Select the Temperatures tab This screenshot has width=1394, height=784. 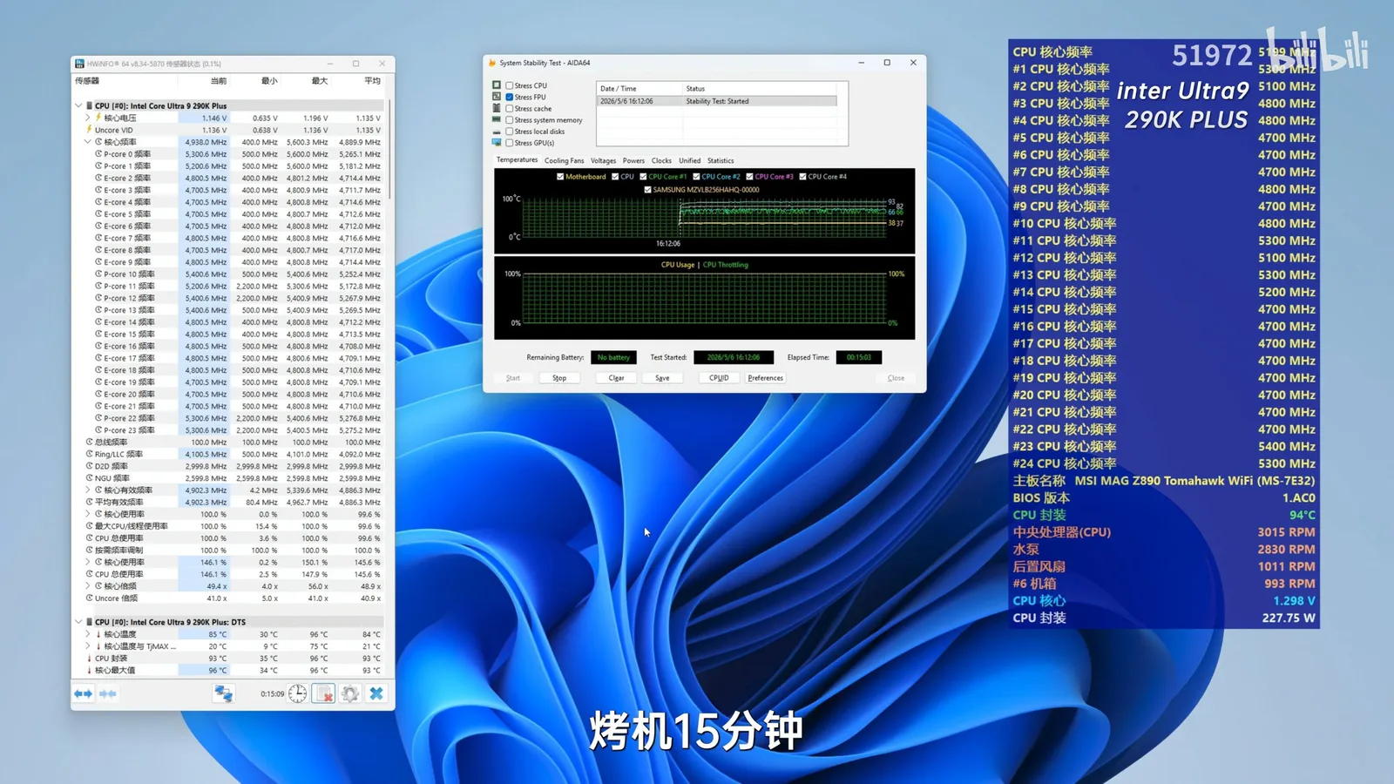(x=517, y=159)
